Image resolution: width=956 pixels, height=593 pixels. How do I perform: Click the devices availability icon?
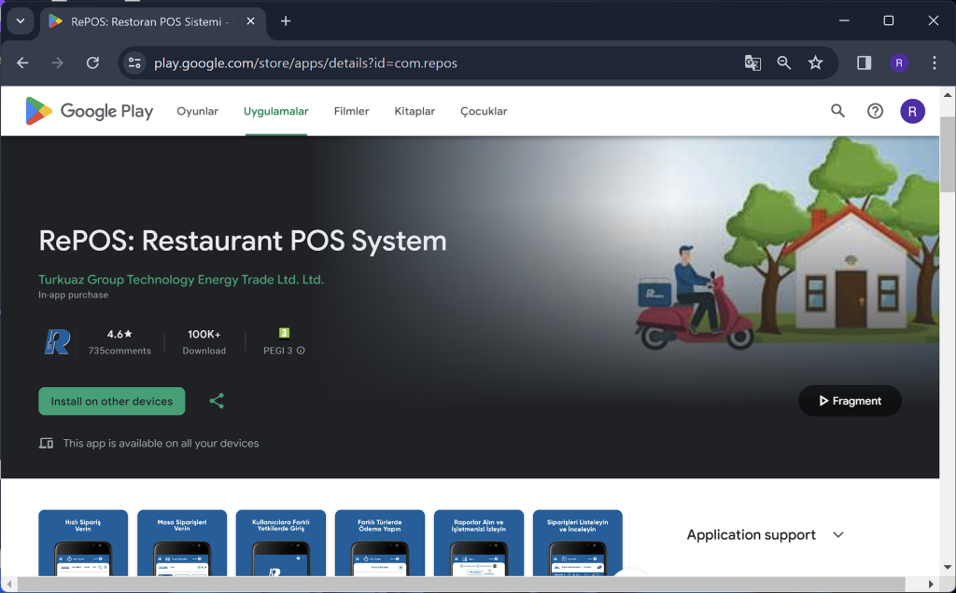(47, 443)
